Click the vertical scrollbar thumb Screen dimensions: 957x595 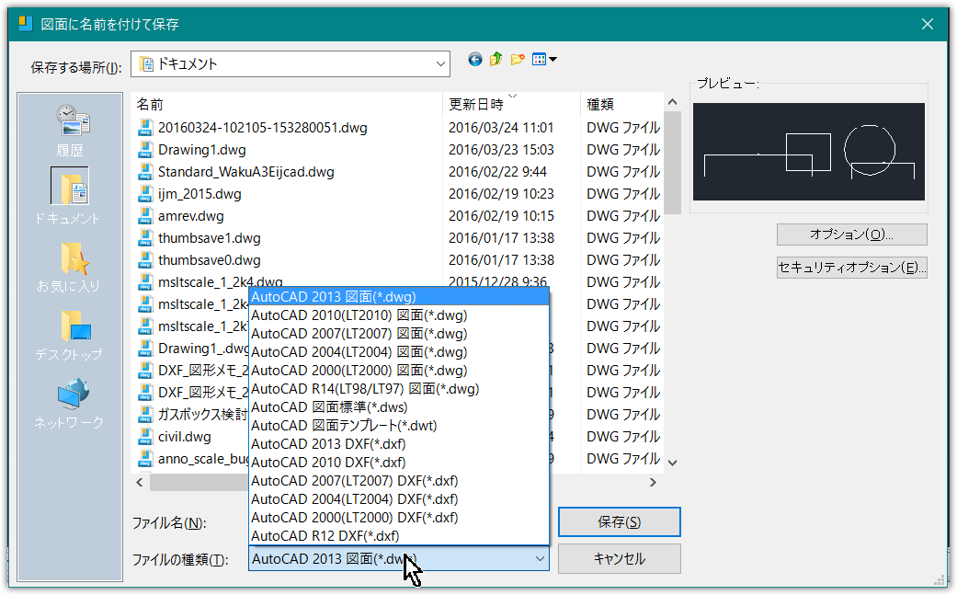[x=673, y=163]
